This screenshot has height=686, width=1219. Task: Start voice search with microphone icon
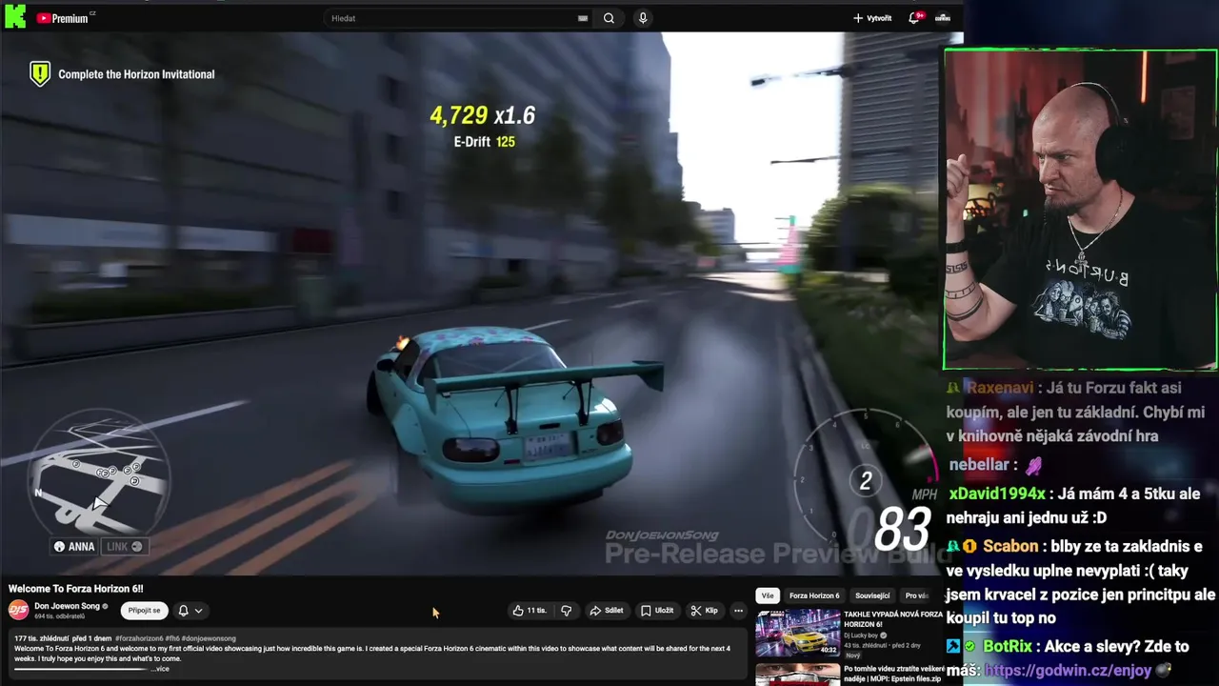pos(643,18)
